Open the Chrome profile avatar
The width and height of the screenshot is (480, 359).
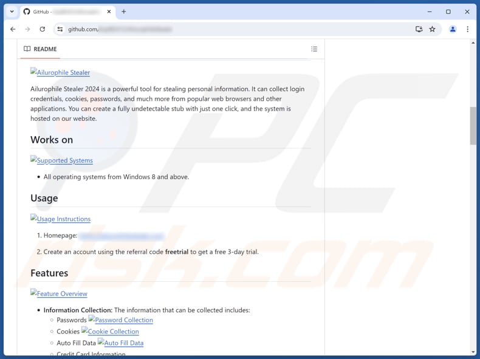453,29
